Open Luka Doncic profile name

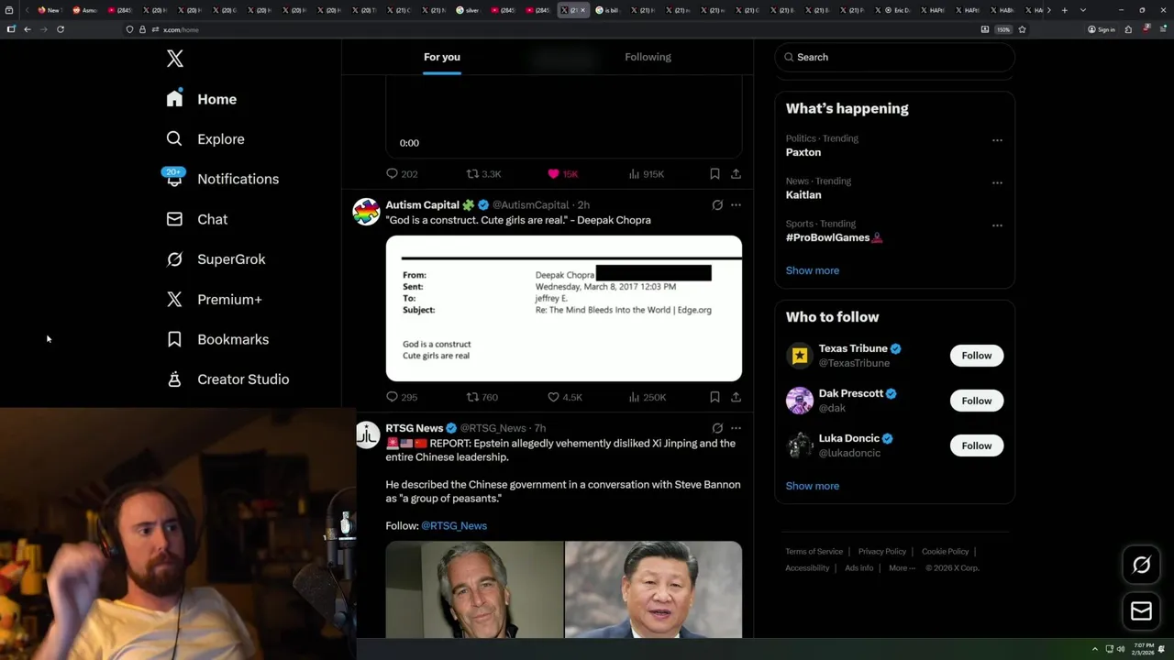[849, 438]
